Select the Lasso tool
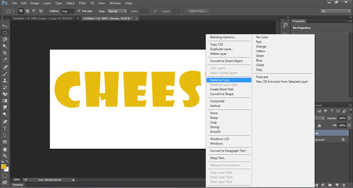 (x=5, y=40)
